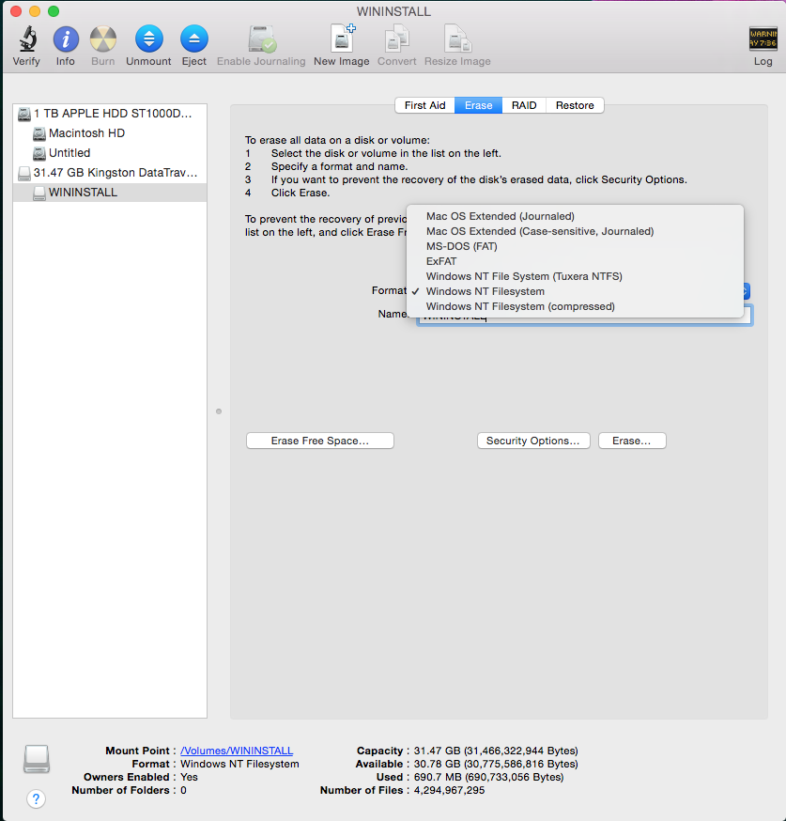Open the /Volumes/WININSTALL mount point link
Viewport: 786px width, 821px height.
[237, 751]
